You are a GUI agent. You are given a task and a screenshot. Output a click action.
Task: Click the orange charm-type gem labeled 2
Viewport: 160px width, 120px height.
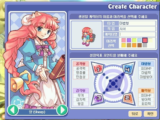128,99
